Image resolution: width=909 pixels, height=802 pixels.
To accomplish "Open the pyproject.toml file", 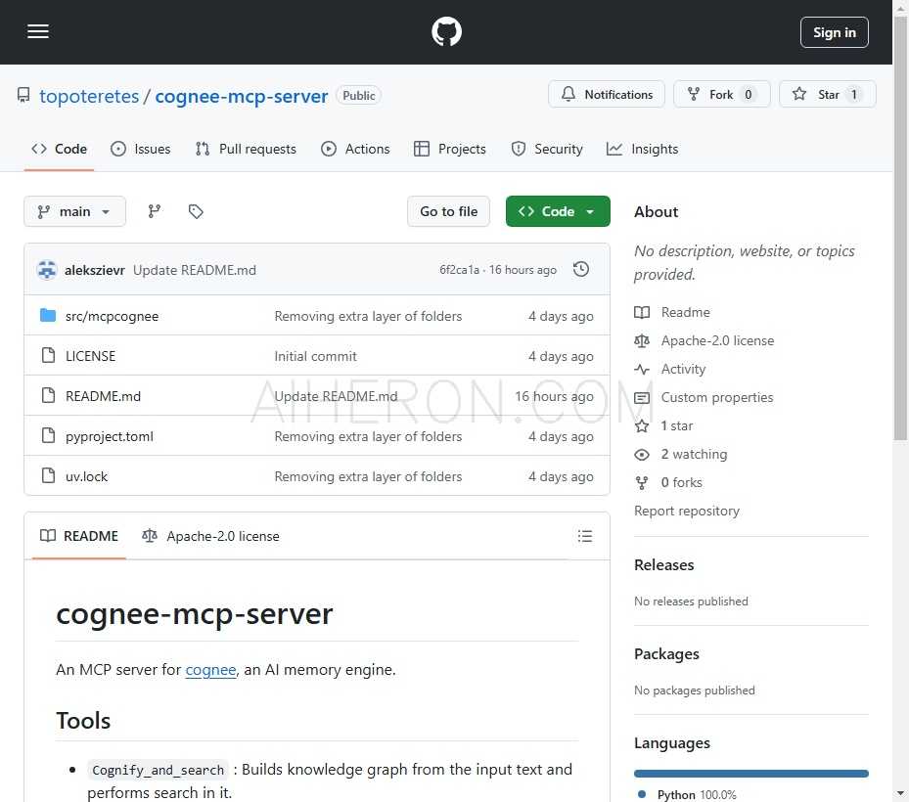I will click(110, 436).
